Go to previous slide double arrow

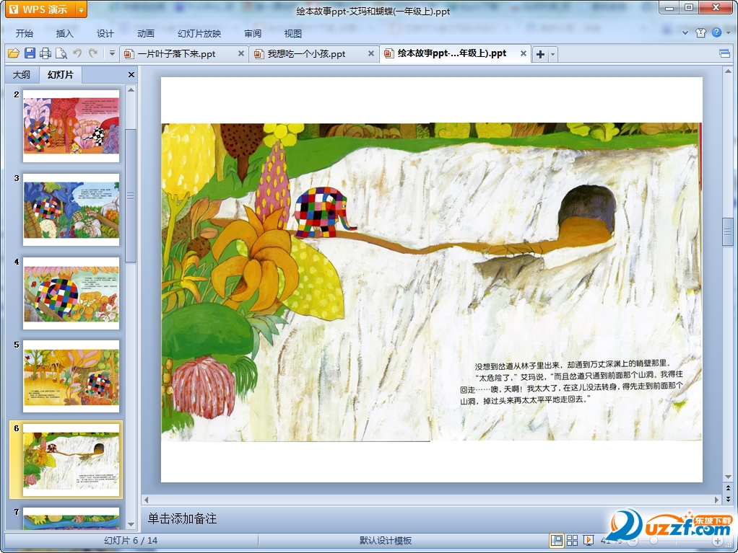728,489
